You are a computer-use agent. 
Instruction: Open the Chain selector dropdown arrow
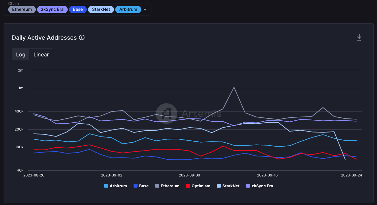[x=145, y=10]
